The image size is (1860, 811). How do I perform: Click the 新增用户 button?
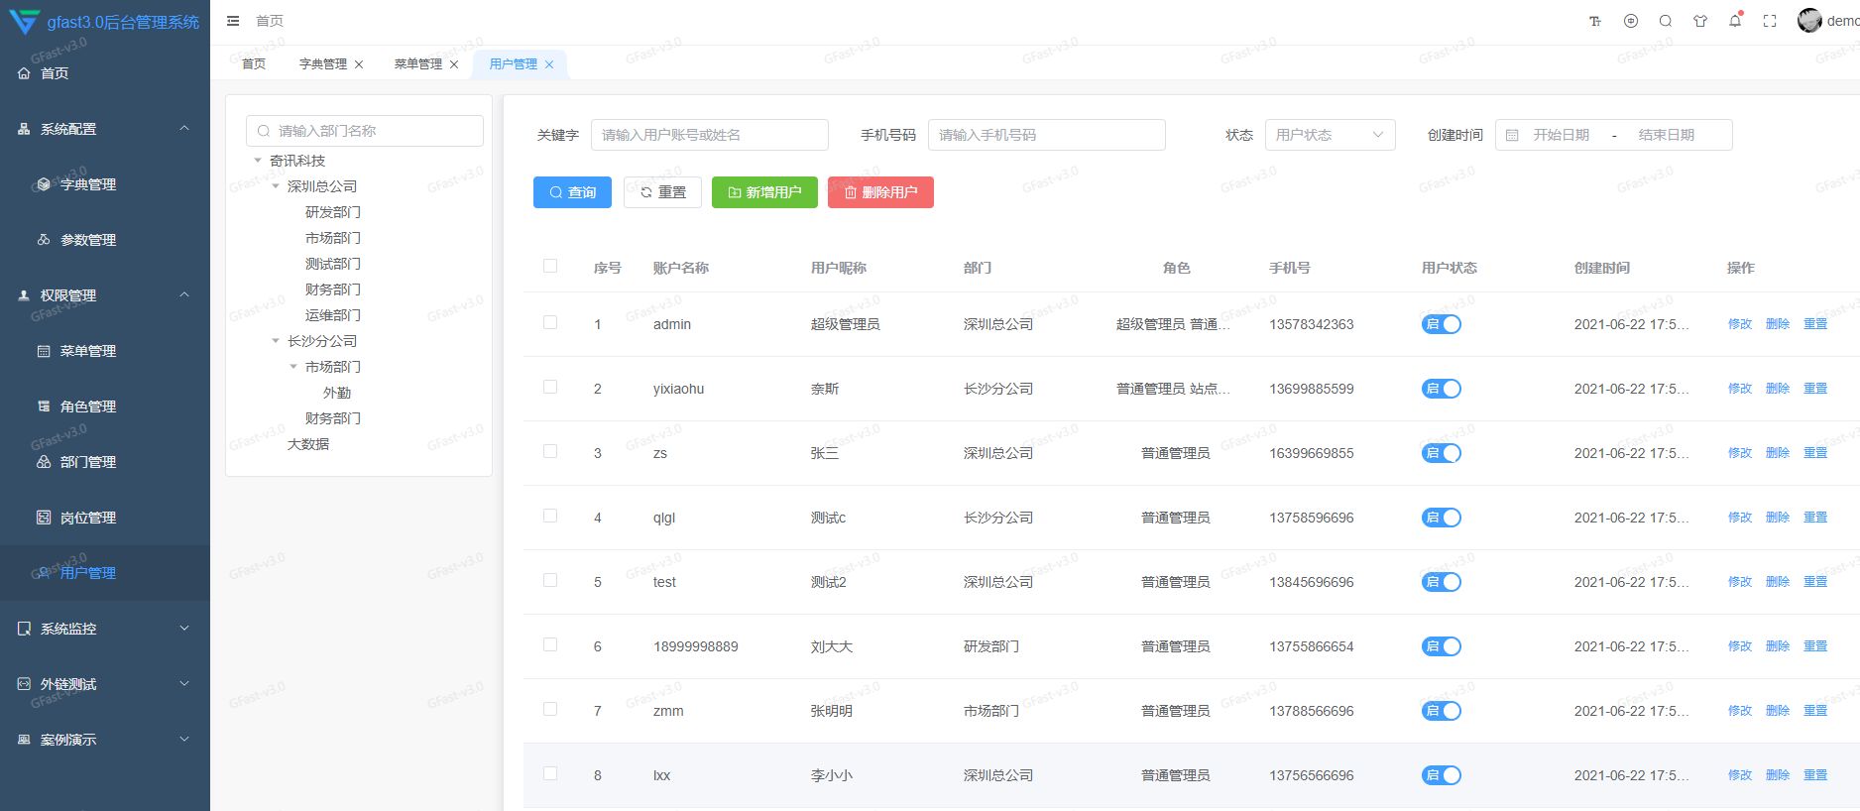(764, 192)
